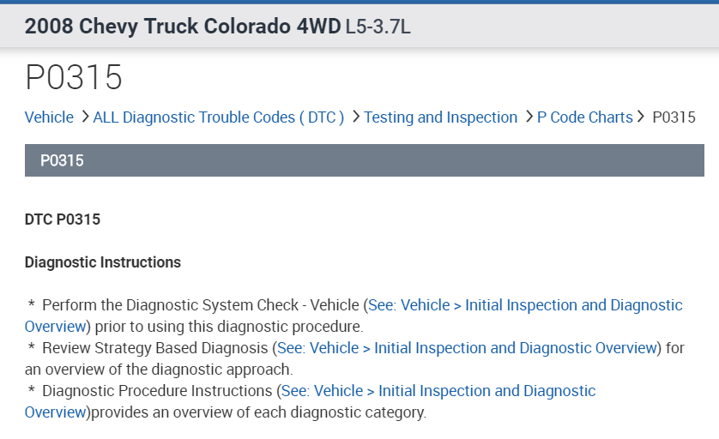Click the large P0315 page heading
719x439 pixels.
(x=74, y=78)
